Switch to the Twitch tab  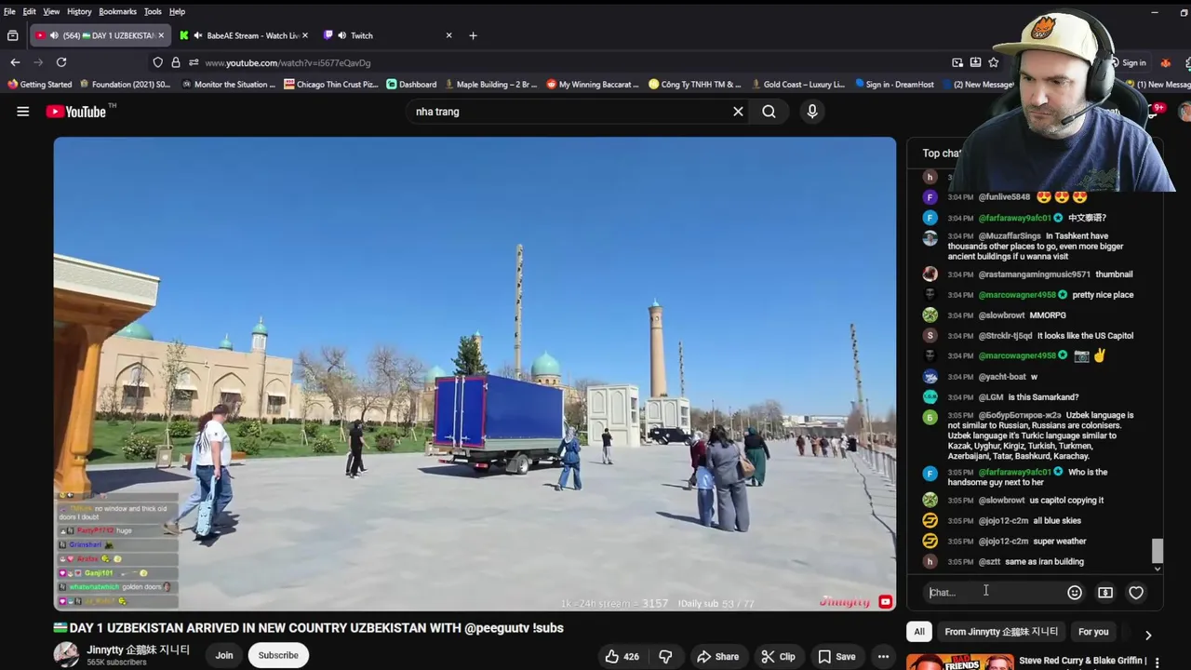click(389, 35)
